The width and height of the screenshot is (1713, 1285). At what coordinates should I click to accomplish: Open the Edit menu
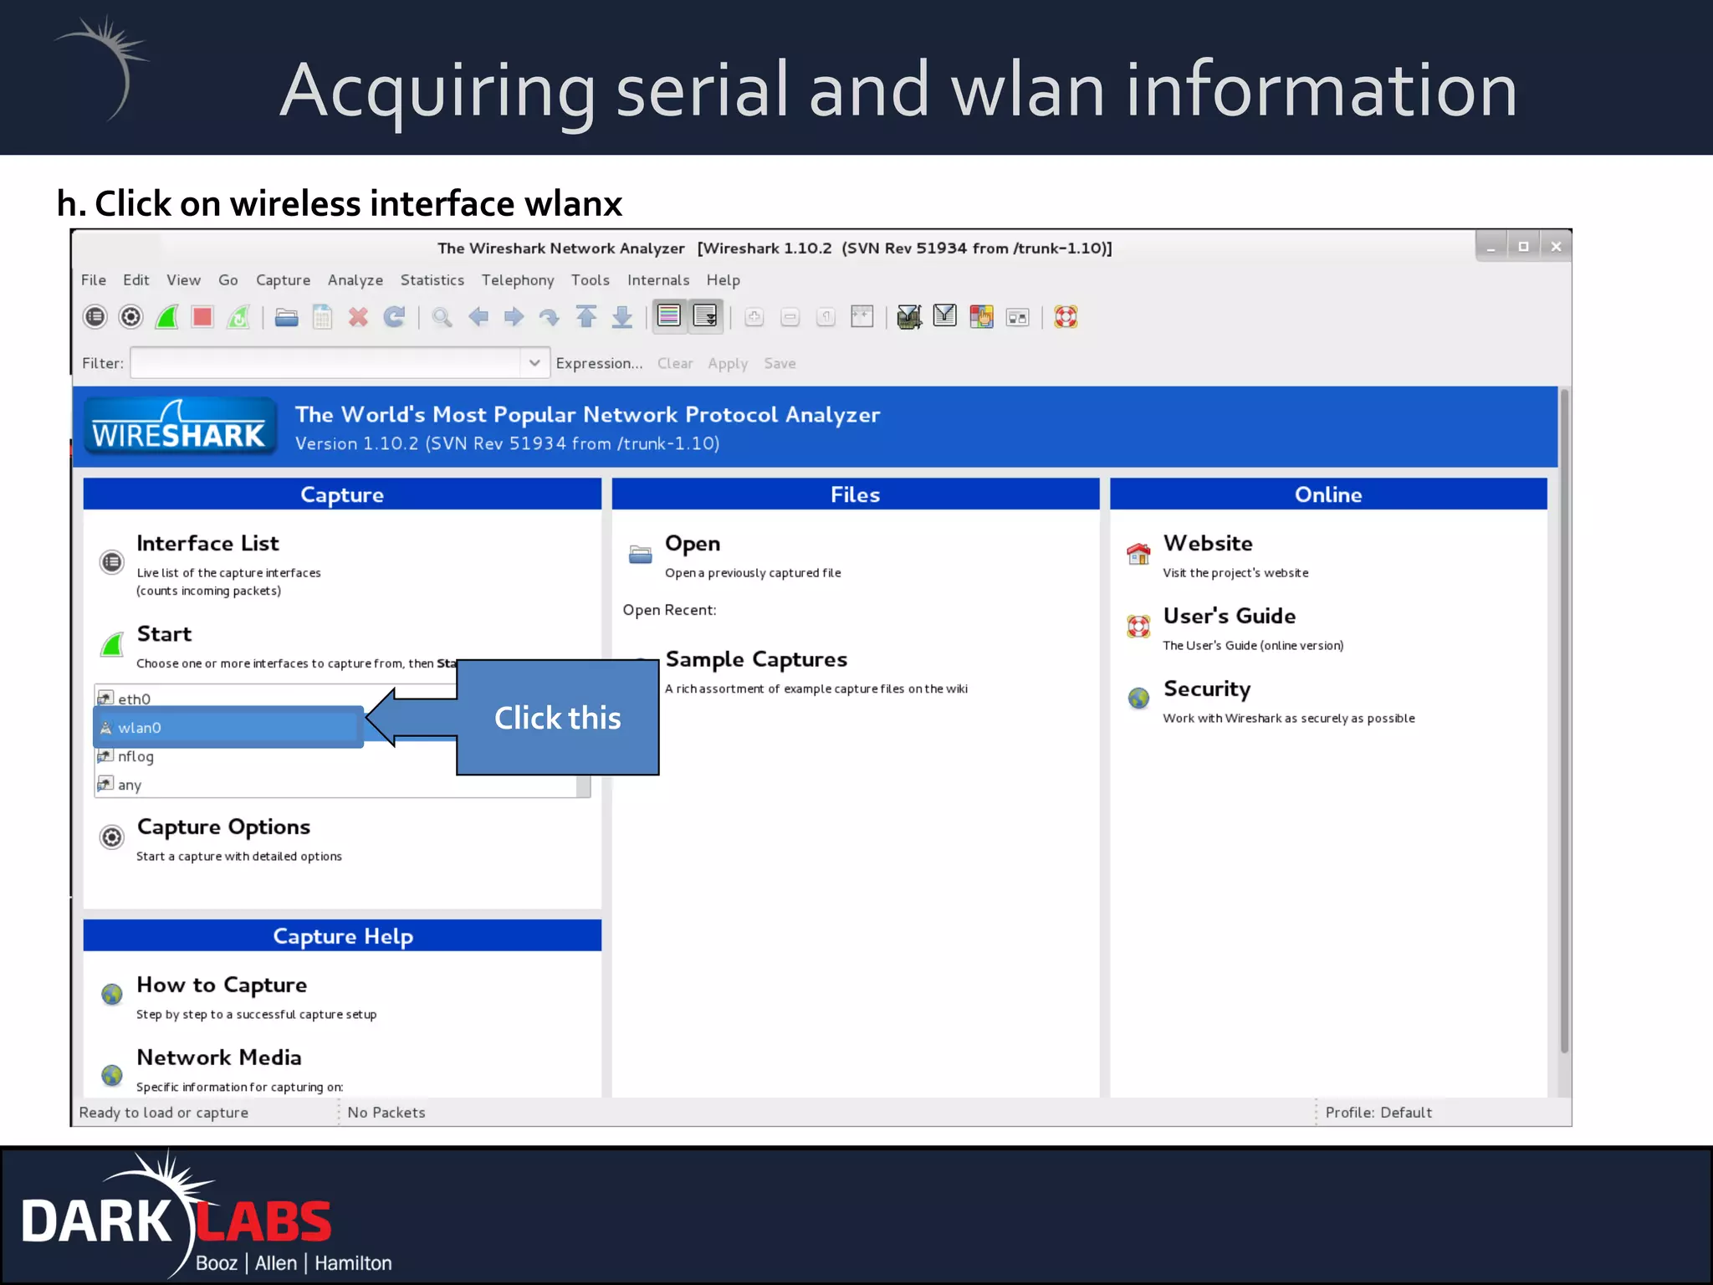point(136,280)
